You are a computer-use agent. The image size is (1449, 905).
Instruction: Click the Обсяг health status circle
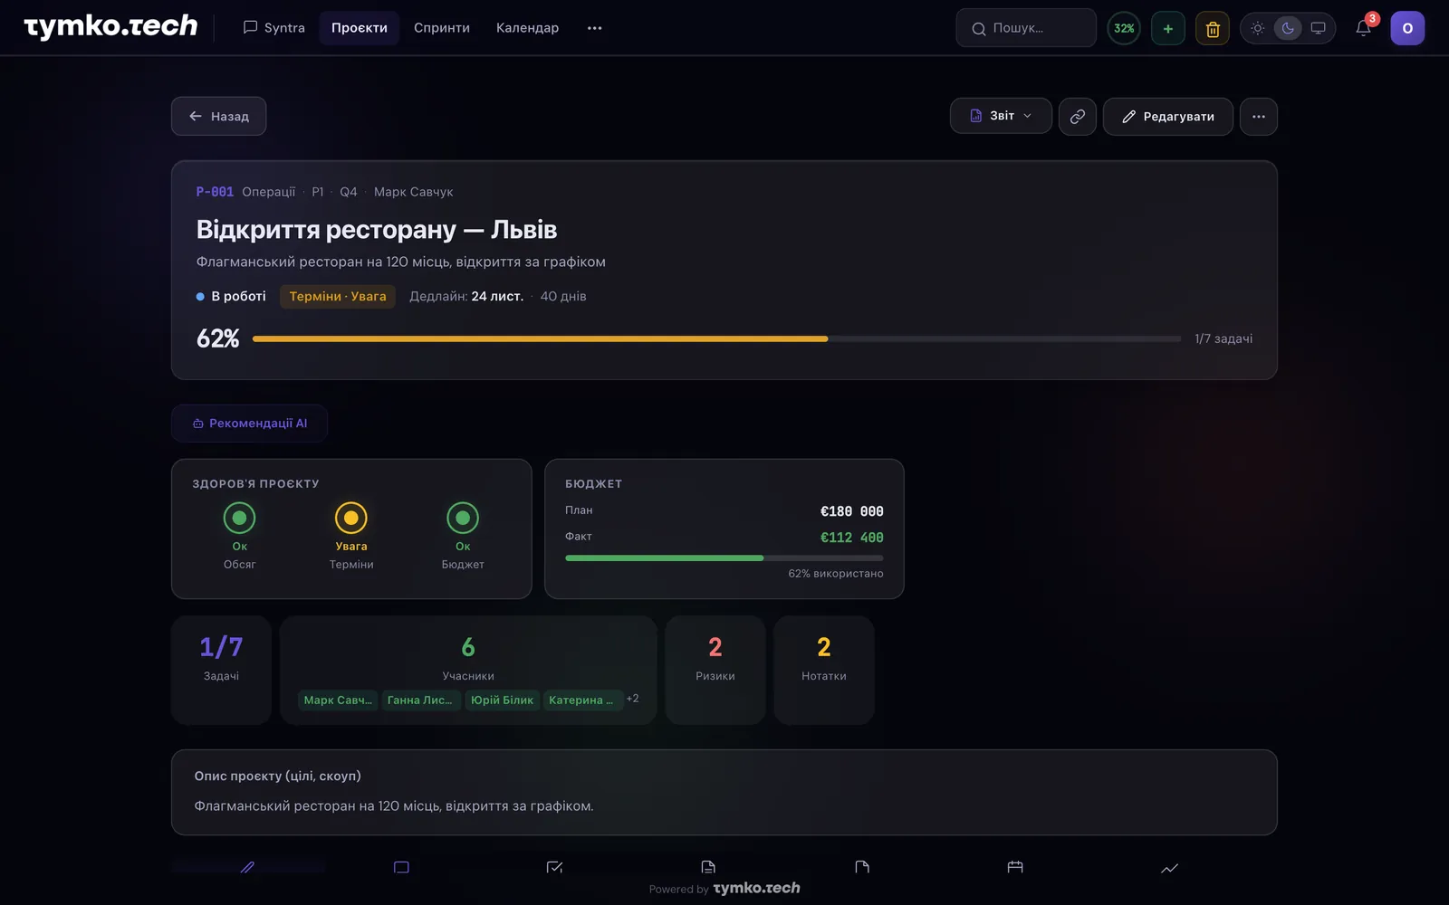click(x=239, y=518)
